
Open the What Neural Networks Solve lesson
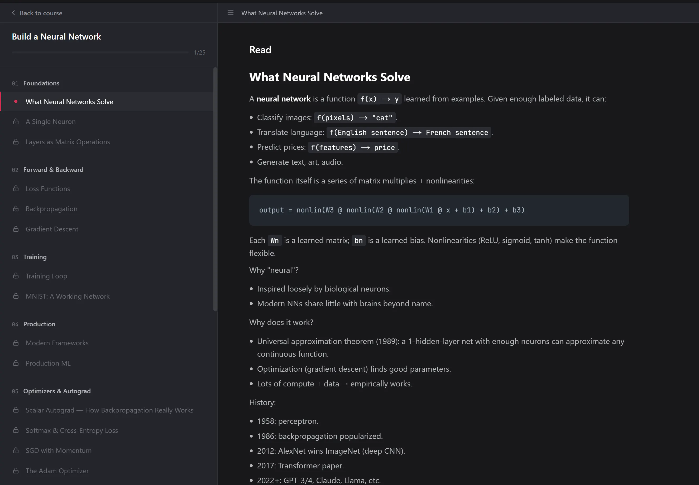click(107, 101)
